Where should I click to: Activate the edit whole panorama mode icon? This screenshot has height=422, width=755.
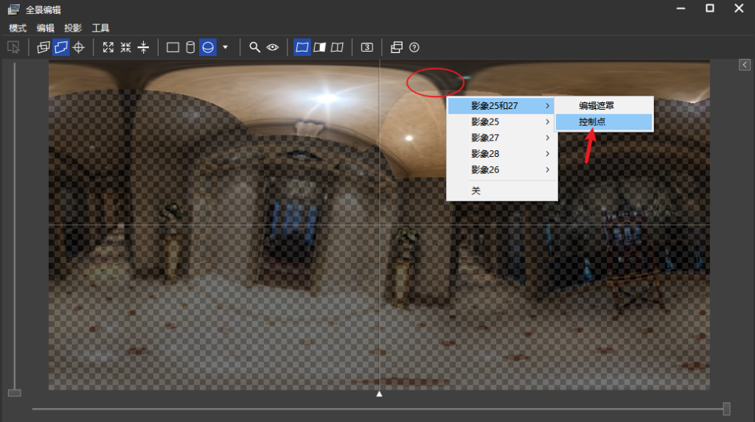tap(61, 47)
